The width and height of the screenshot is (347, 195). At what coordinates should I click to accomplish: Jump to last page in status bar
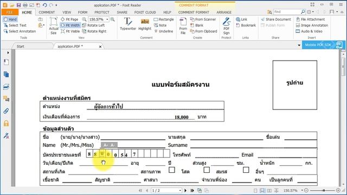coord(192,190)
